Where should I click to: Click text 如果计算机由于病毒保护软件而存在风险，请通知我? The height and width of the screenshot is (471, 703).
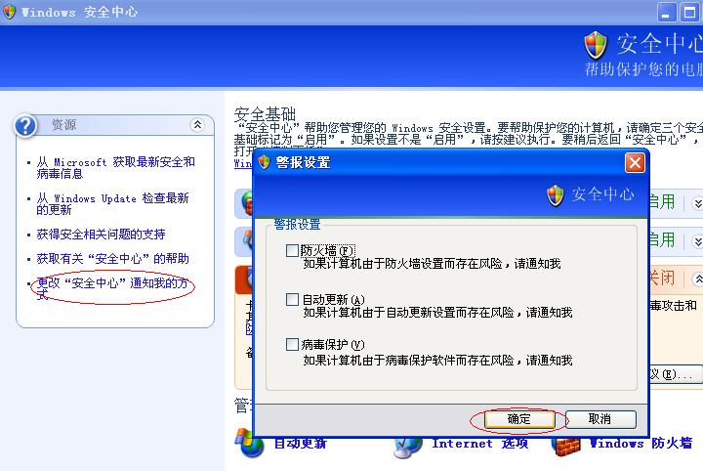[438, 361]
